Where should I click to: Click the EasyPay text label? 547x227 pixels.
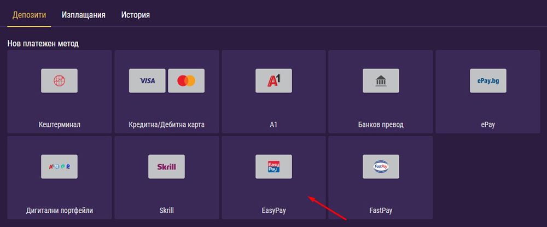(274, 210)
